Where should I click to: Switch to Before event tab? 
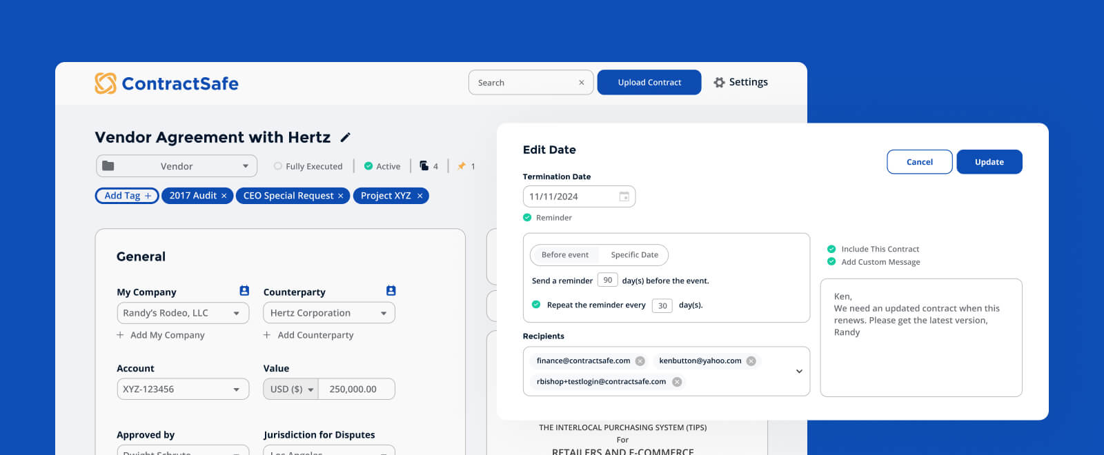[x=565, y=255]
